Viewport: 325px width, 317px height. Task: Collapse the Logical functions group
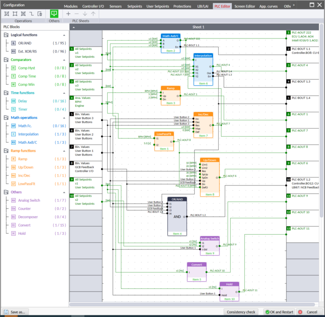[x=64, y=35]
